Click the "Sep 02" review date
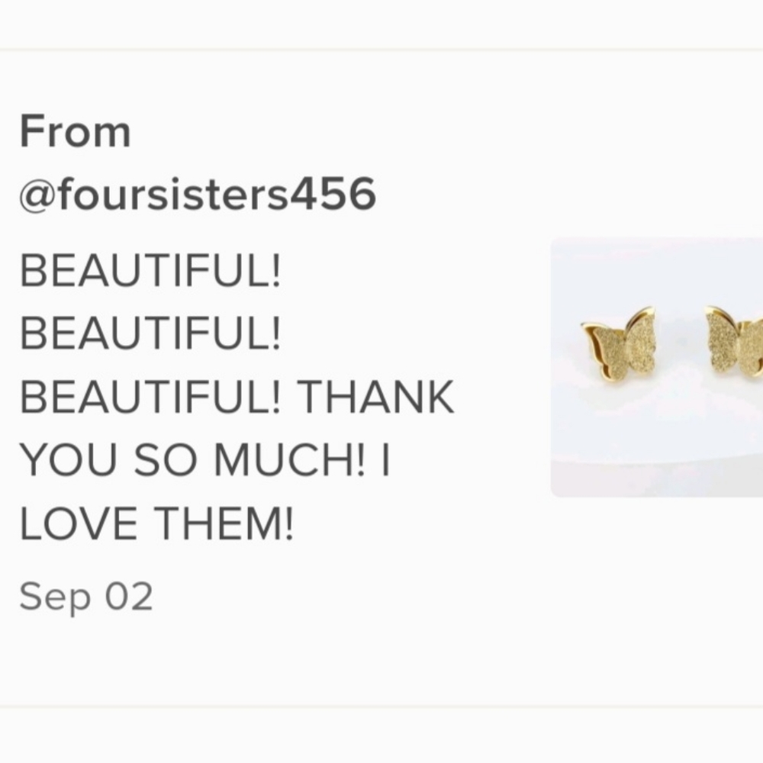The width and height of the screenshot is (763, 763). coord(86,597)
